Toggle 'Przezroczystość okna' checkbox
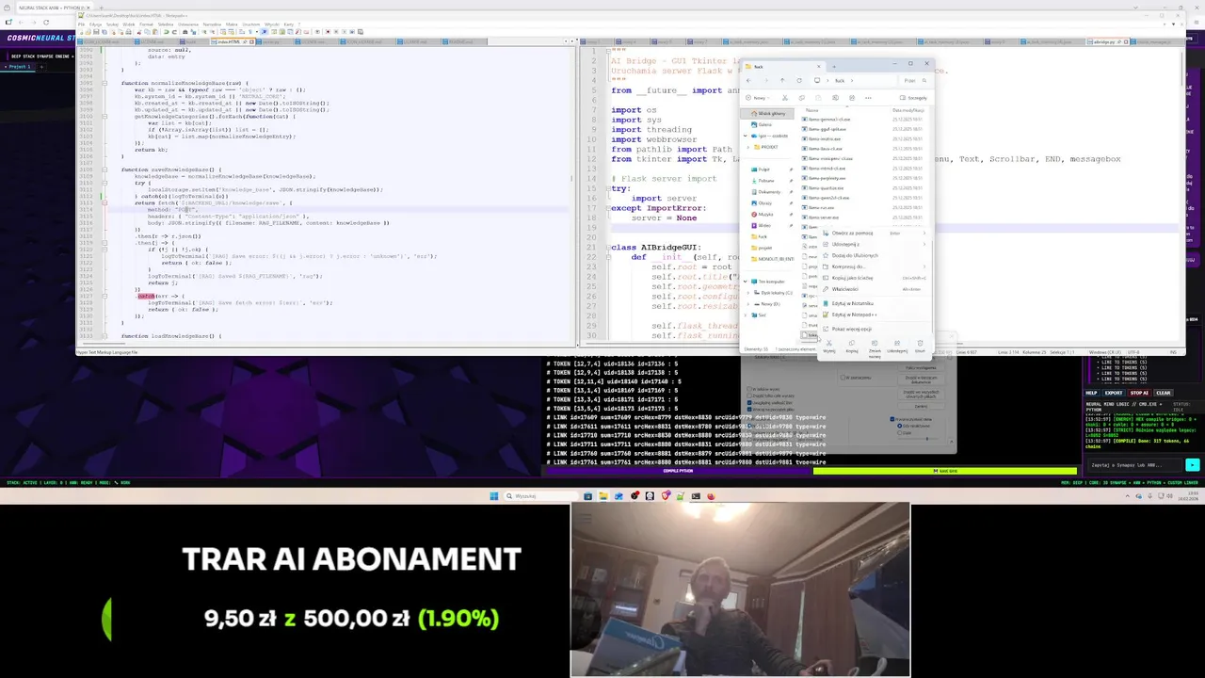The width and height of the screenshot is (1205, 678). 892,419
